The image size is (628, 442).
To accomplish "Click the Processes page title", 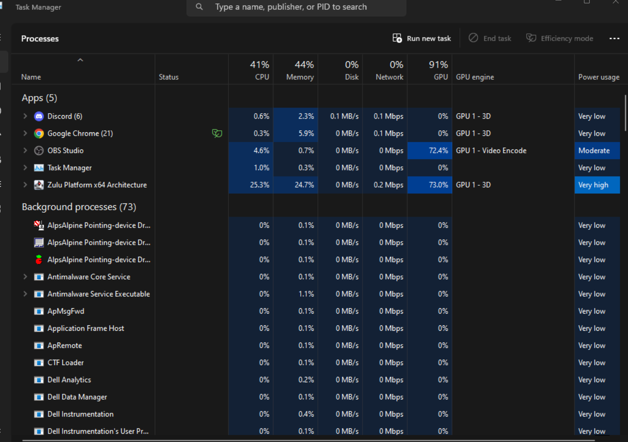I will pos(40,38).
